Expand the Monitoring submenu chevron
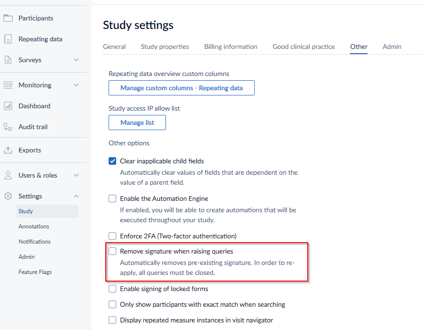 coord(76,85)
